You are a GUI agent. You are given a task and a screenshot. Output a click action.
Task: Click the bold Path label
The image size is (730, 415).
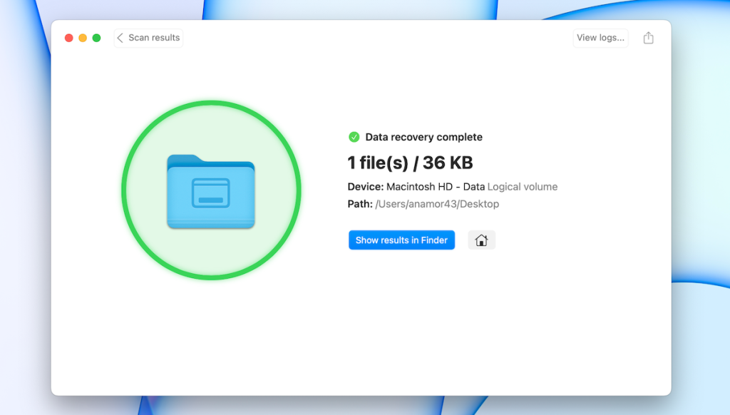coord(360,204)
